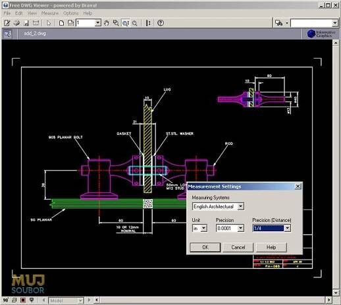
Task: Maximize the Free DWG Viewer window
Action: [x=328, y=5]
